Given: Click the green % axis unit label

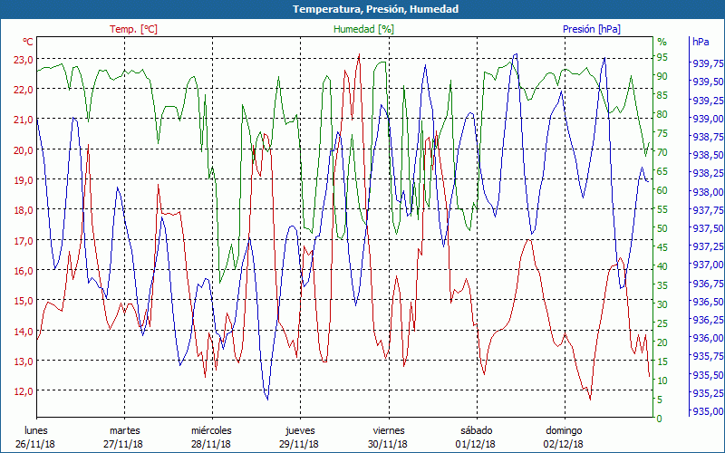Looking at the screenshot, I should point(662,42).
